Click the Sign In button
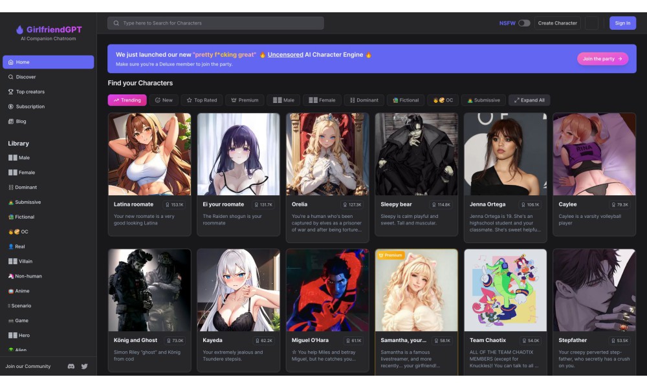 click(622, 23)
